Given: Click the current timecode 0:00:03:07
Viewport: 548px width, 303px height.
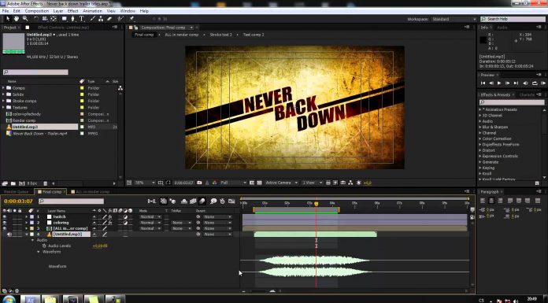Looking at the screenshot, I should pyautogui.click(x=18, y=201).
